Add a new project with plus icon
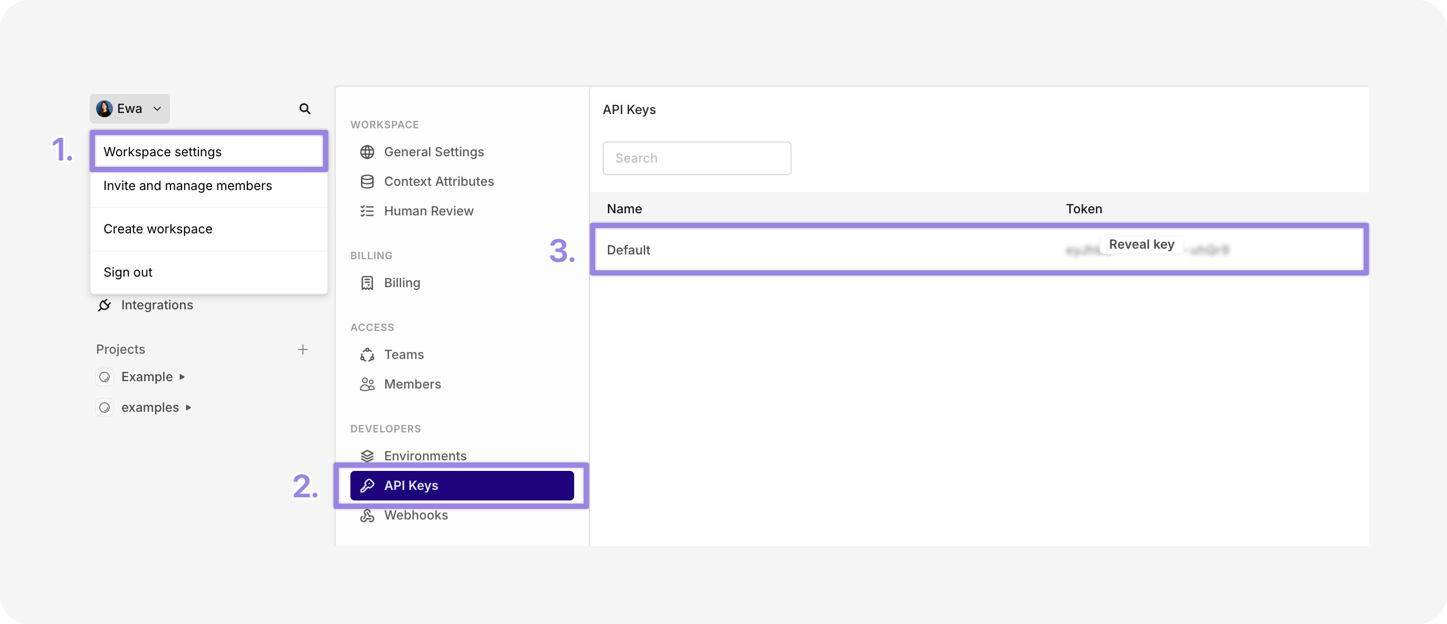1447x624 pixels. pyautogui.click(x=303, y=349)
